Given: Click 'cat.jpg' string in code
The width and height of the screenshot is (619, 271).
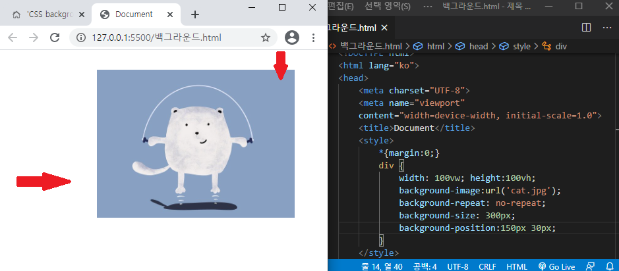Looking at the screenshot, I should tap(529, 191).
